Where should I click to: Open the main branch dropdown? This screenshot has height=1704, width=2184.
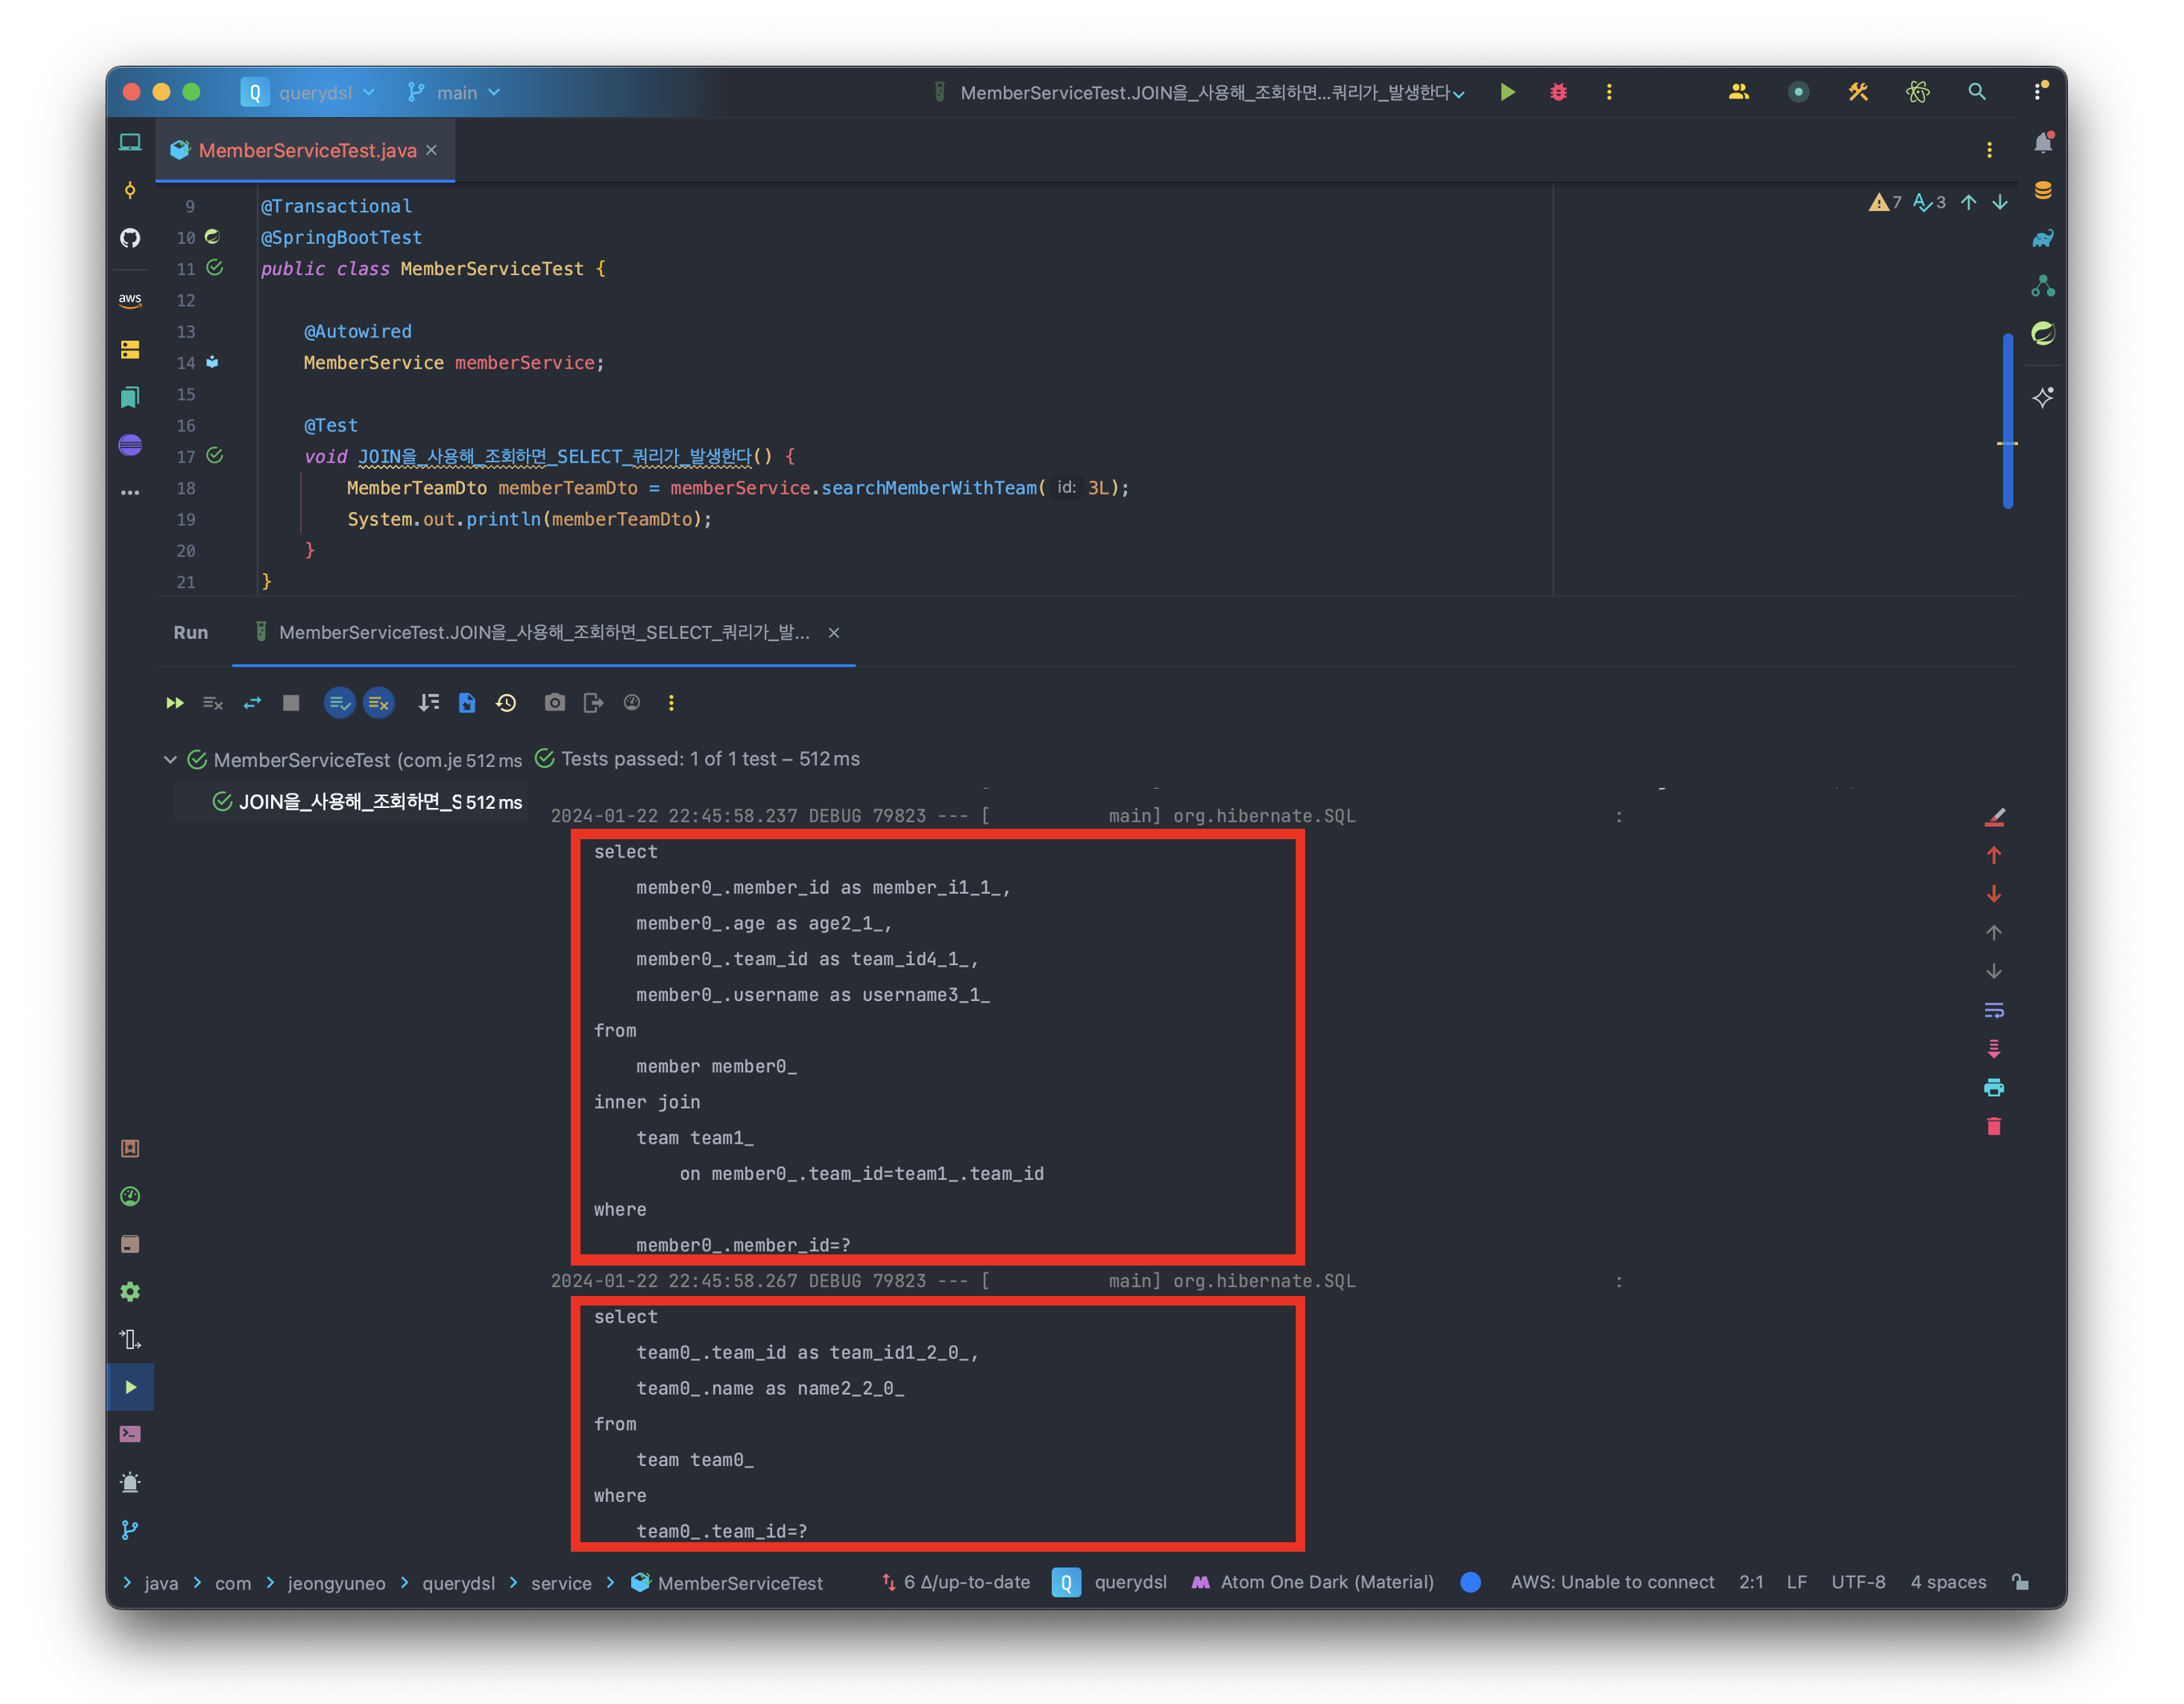pos(455,92)
